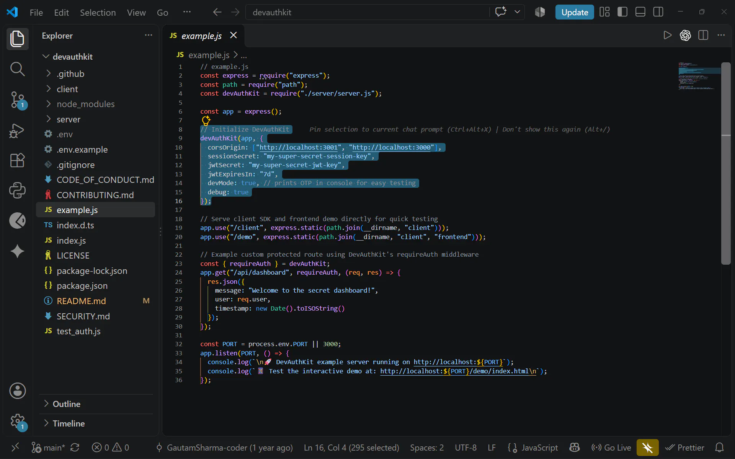The width and height of the screenshot is (735, 459).
Task: Open Source Control view with badge
Action: click(17, 100)
